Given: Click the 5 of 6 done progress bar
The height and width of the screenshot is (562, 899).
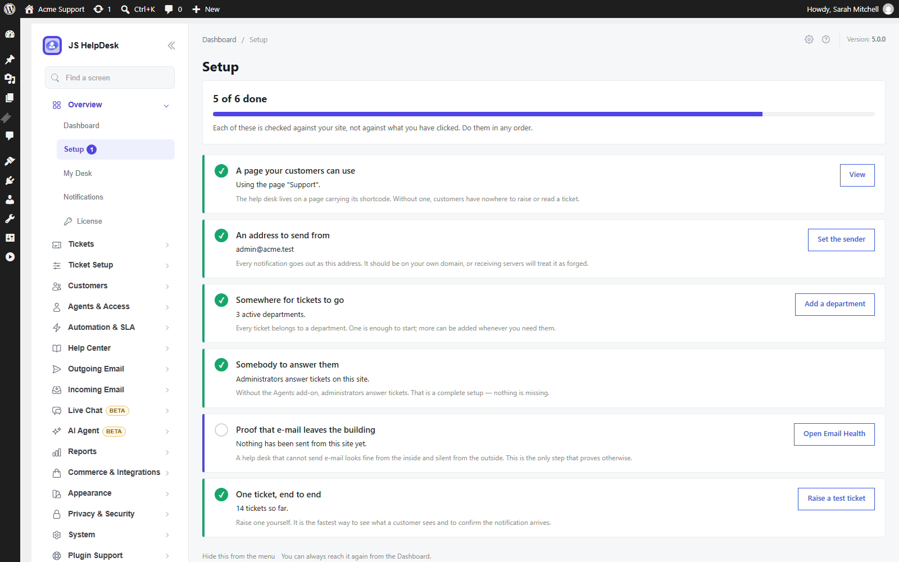Looking at the screenshot, I should tap(544, 114).
